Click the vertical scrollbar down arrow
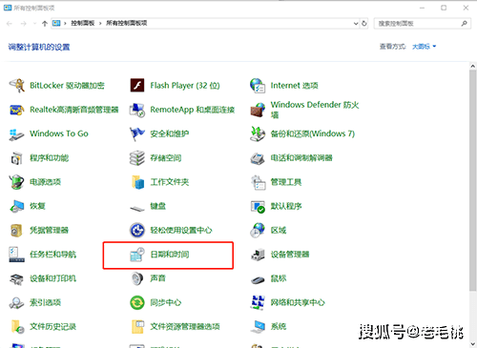477x348 pixels. click(472, 344)
